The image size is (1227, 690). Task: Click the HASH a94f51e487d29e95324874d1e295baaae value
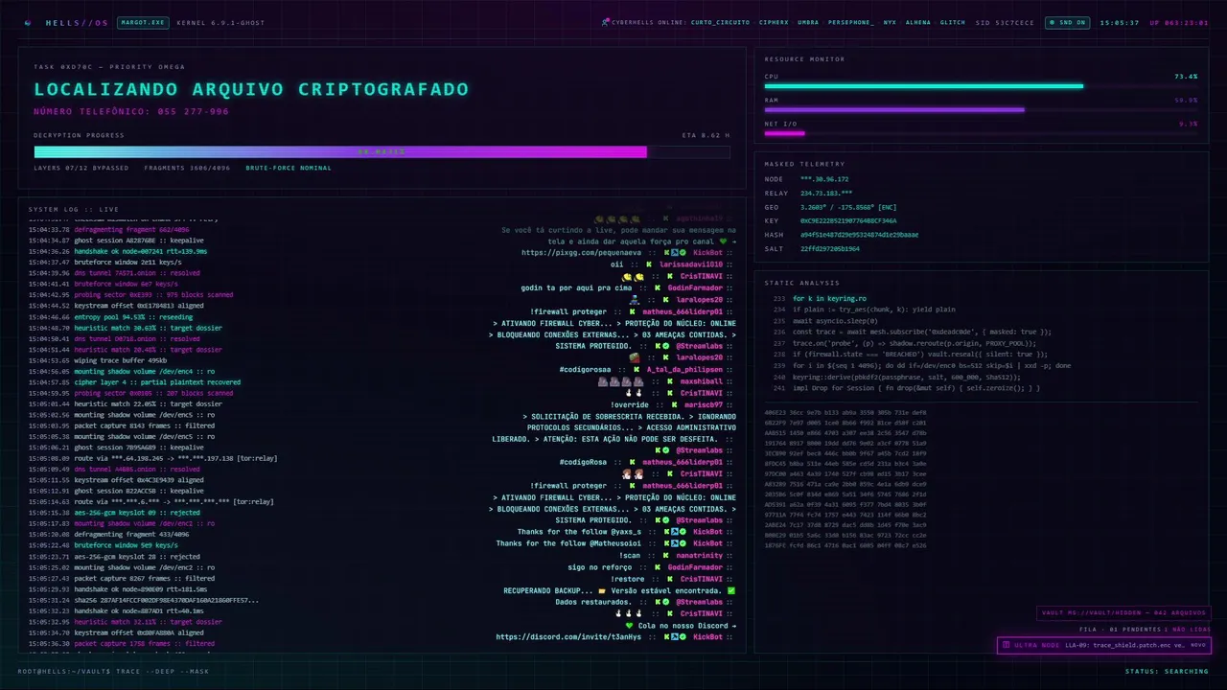[x=859, y=235]
